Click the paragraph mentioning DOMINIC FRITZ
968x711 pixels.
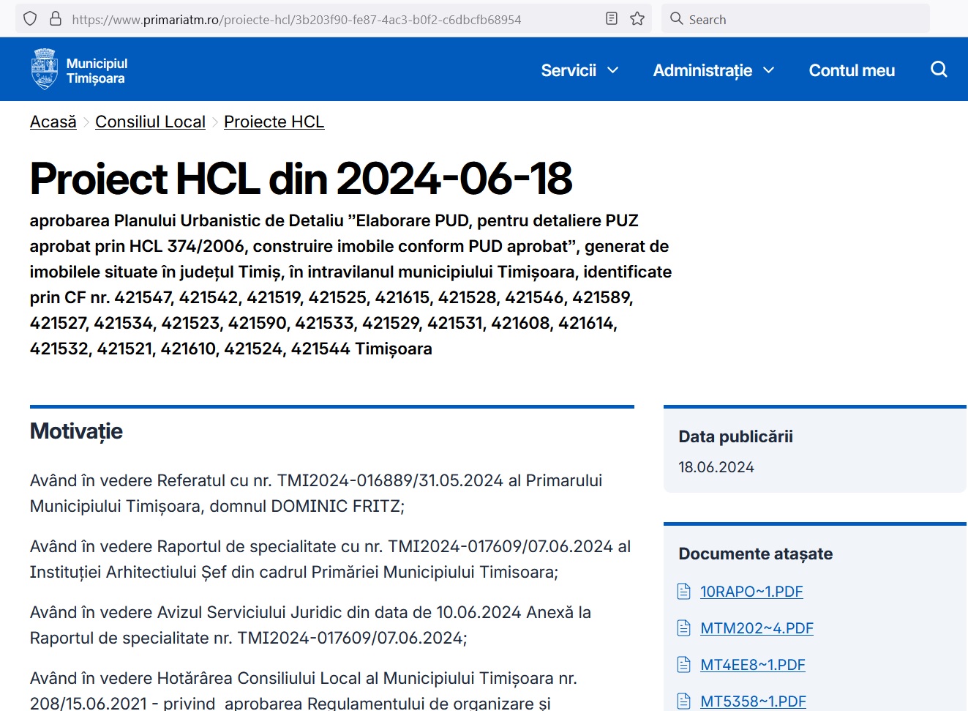point(316,494)
